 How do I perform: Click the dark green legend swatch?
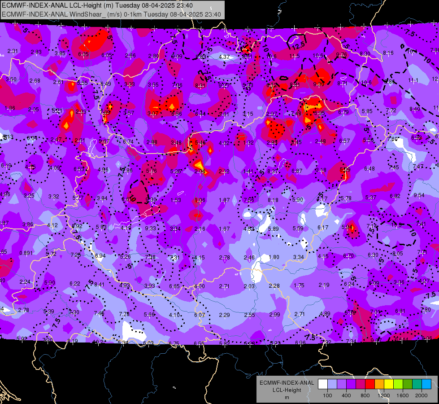coord(408,384)
